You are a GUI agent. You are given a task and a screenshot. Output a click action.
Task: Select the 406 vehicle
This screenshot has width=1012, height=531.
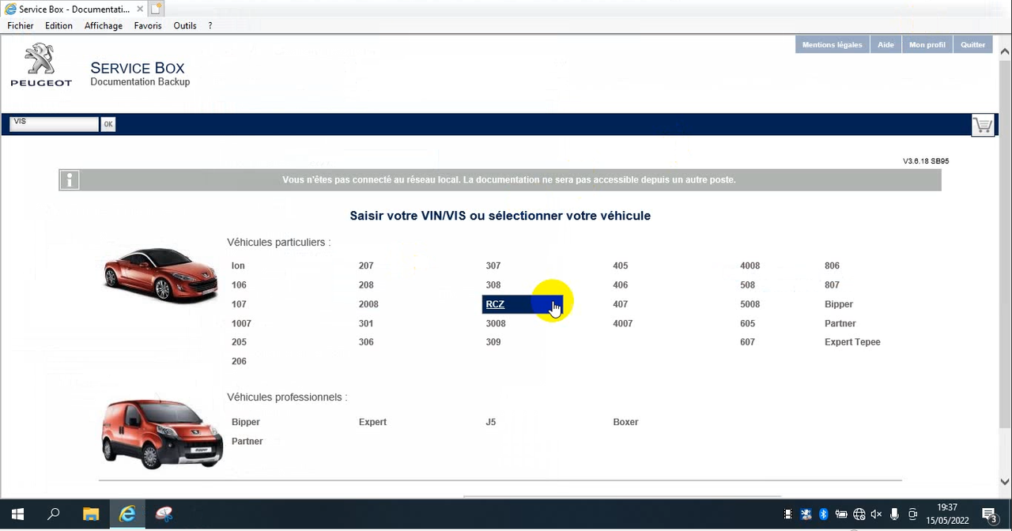pyautogui.click(x=621, y=285)
